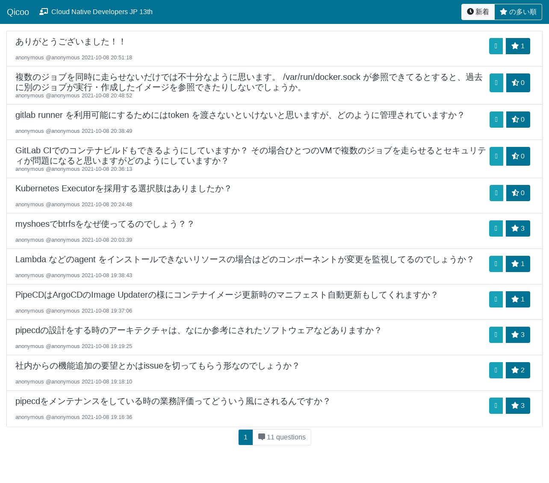Star the Kubernetes Executor question
Screen dimensions: 549x483
(518, 193)
